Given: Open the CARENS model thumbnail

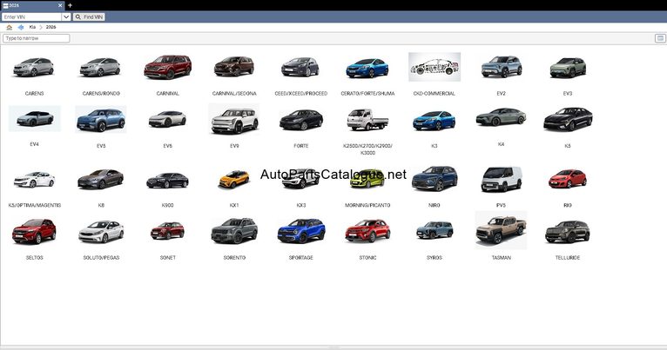Looking at the screenshot, I should tap(34, 67).
